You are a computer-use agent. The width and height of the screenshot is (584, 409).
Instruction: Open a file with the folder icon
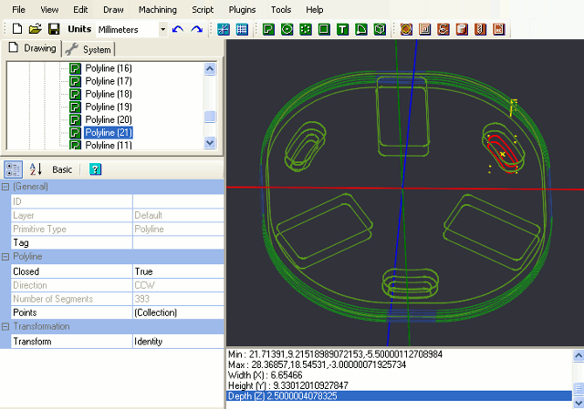(35, 29)
